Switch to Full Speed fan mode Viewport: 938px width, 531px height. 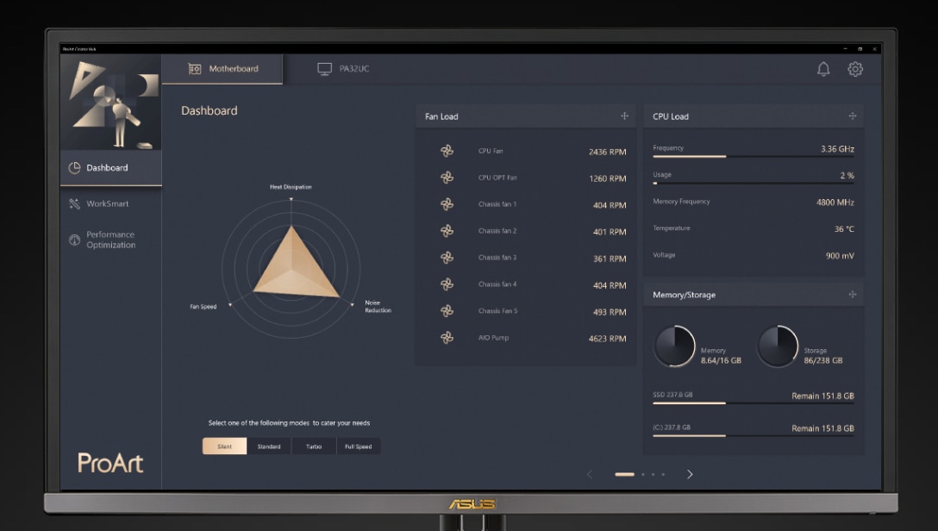358,447
